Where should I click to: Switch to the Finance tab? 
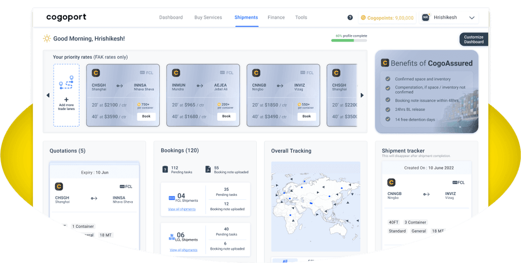[x=276, y=17]
